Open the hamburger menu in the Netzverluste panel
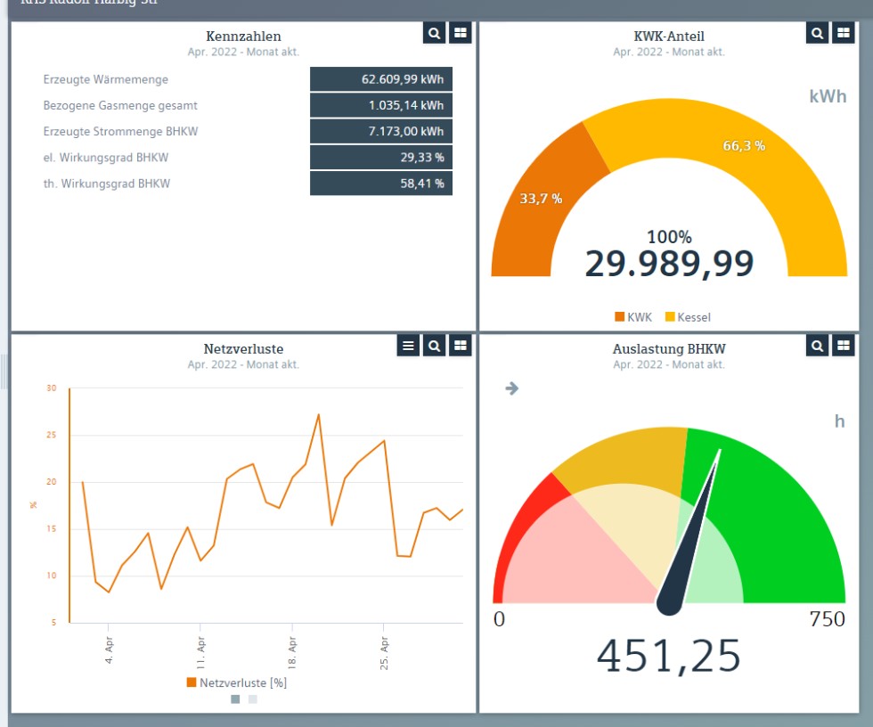The image size is (873, 727). [x=408, y=346]
